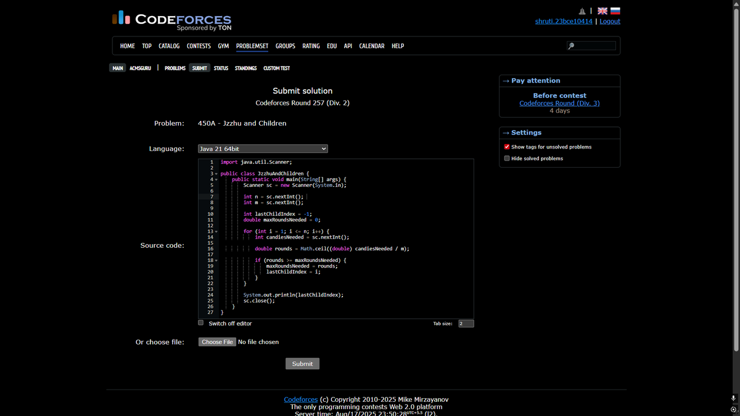
Task: Click the Tab size input field
Action: [466, 324]
